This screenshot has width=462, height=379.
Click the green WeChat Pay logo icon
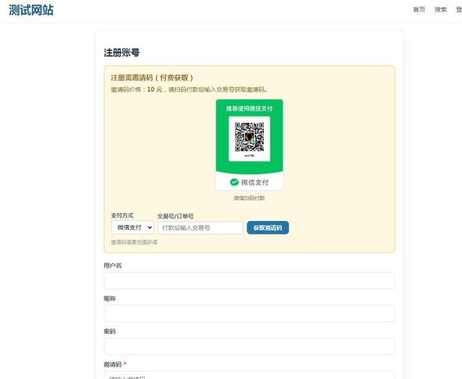click(234, 182)
